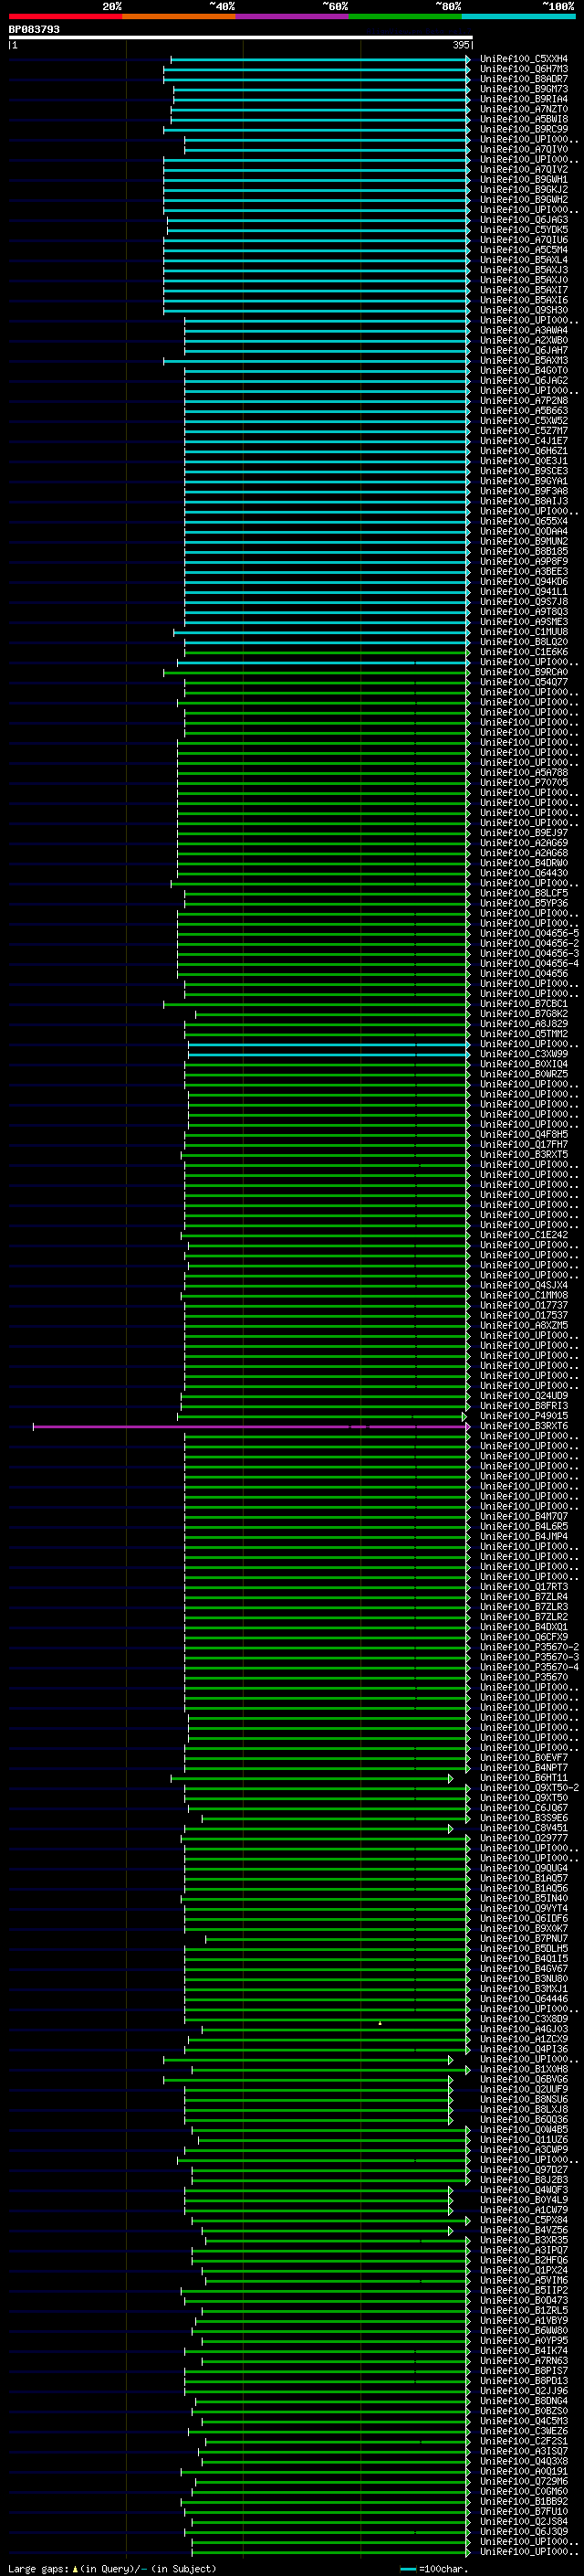The width and height of the screenshot is (584, 2576).
Task: Select hit label UniRef100_B5AXM3
Action: click(x=524, y=360)
